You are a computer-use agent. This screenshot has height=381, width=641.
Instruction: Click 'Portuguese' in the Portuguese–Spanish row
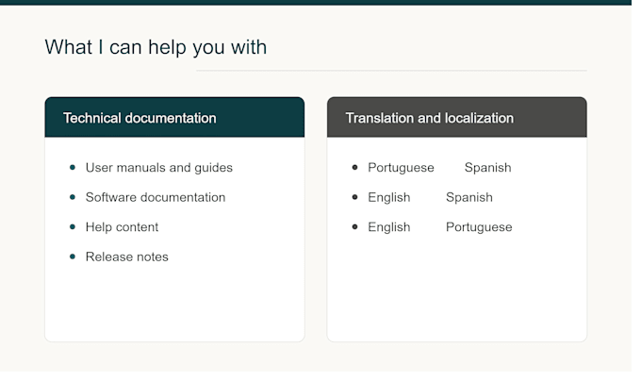tap(401, 168)
